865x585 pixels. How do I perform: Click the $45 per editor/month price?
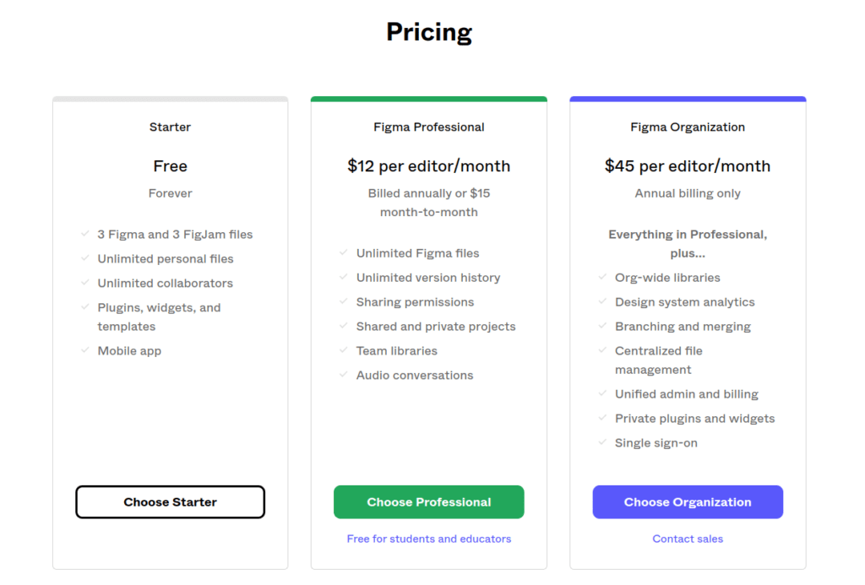pos(688,166)
